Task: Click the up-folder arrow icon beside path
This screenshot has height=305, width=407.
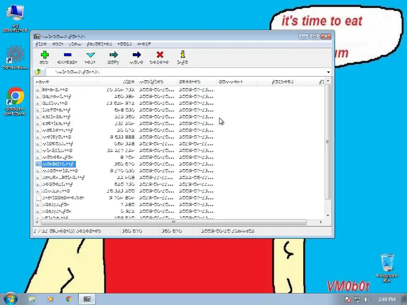Action: point(38,72)
